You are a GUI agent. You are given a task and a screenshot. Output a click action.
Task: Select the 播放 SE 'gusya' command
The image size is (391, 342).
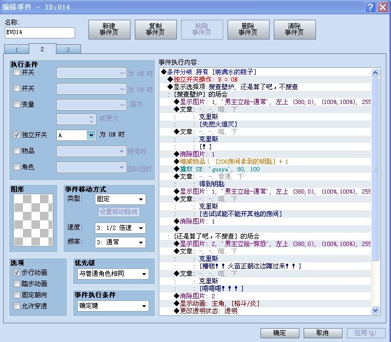(265, 169)
